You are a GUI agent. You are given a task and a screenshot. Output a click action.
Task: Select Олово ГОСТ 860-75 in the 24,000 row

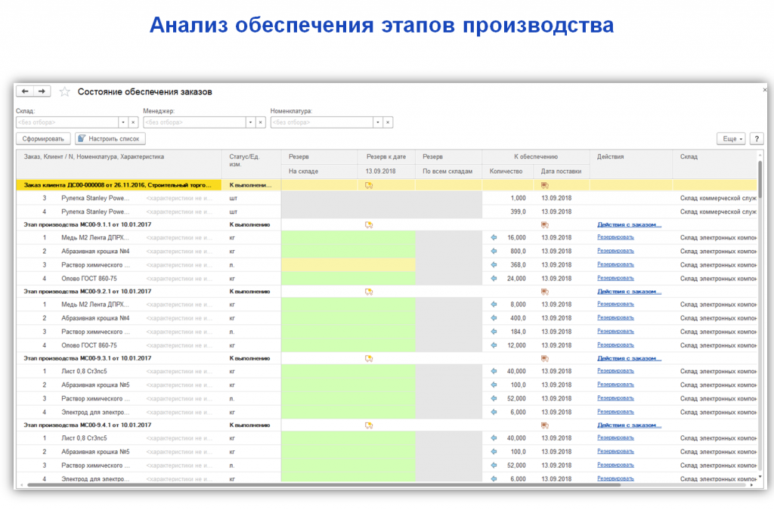[x=89, y=279]
